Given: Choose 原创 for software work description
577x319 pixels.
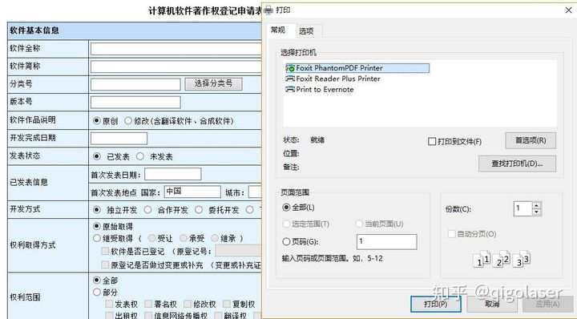Looking at the screenshot, I should (97, 121).
